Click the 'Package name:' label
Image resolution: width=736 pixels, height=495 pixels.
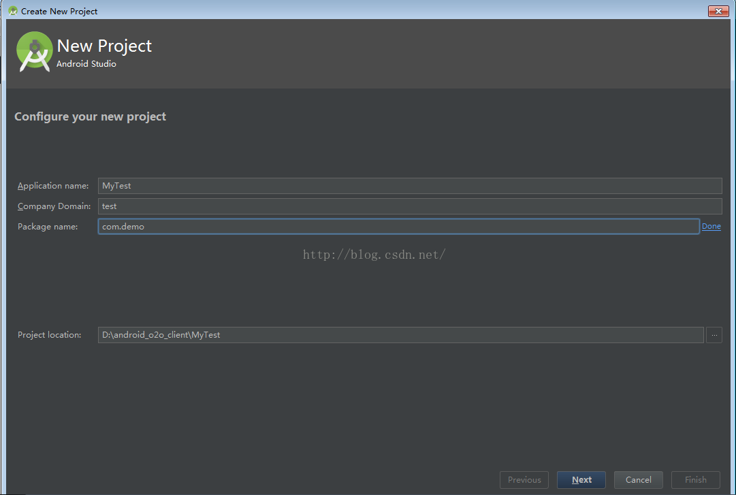(48, 227)
